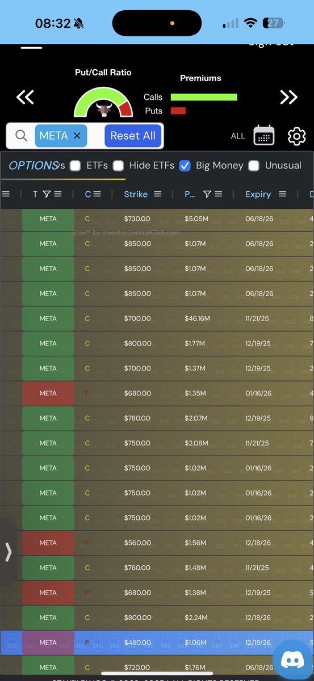Click the $480.00 strike cell
Viewport: 314px width, 681px height.
[x=137, y=642]
